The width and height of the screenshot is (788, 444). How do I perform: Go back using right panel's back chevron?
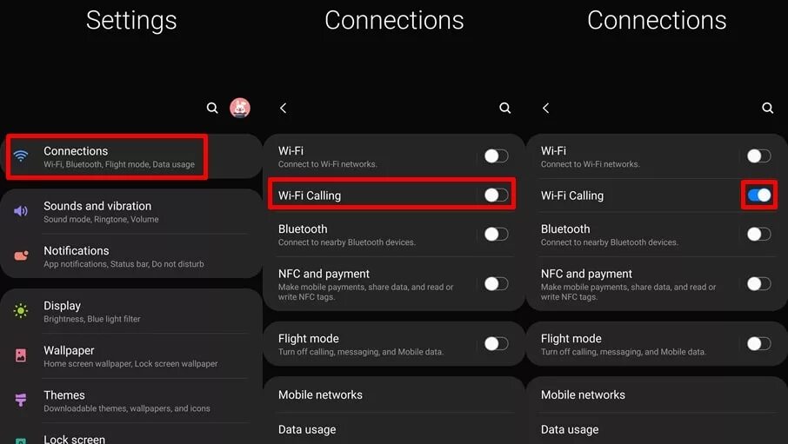[x=546, y=108]
